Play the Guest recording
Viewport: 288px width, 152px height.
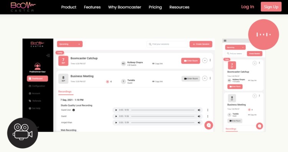point(116,116)
